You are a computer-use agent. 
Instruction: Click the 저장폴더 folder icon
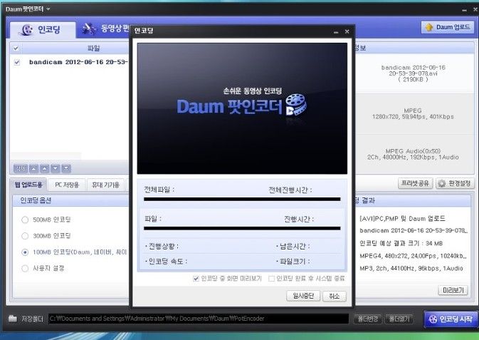coord(13,319)
